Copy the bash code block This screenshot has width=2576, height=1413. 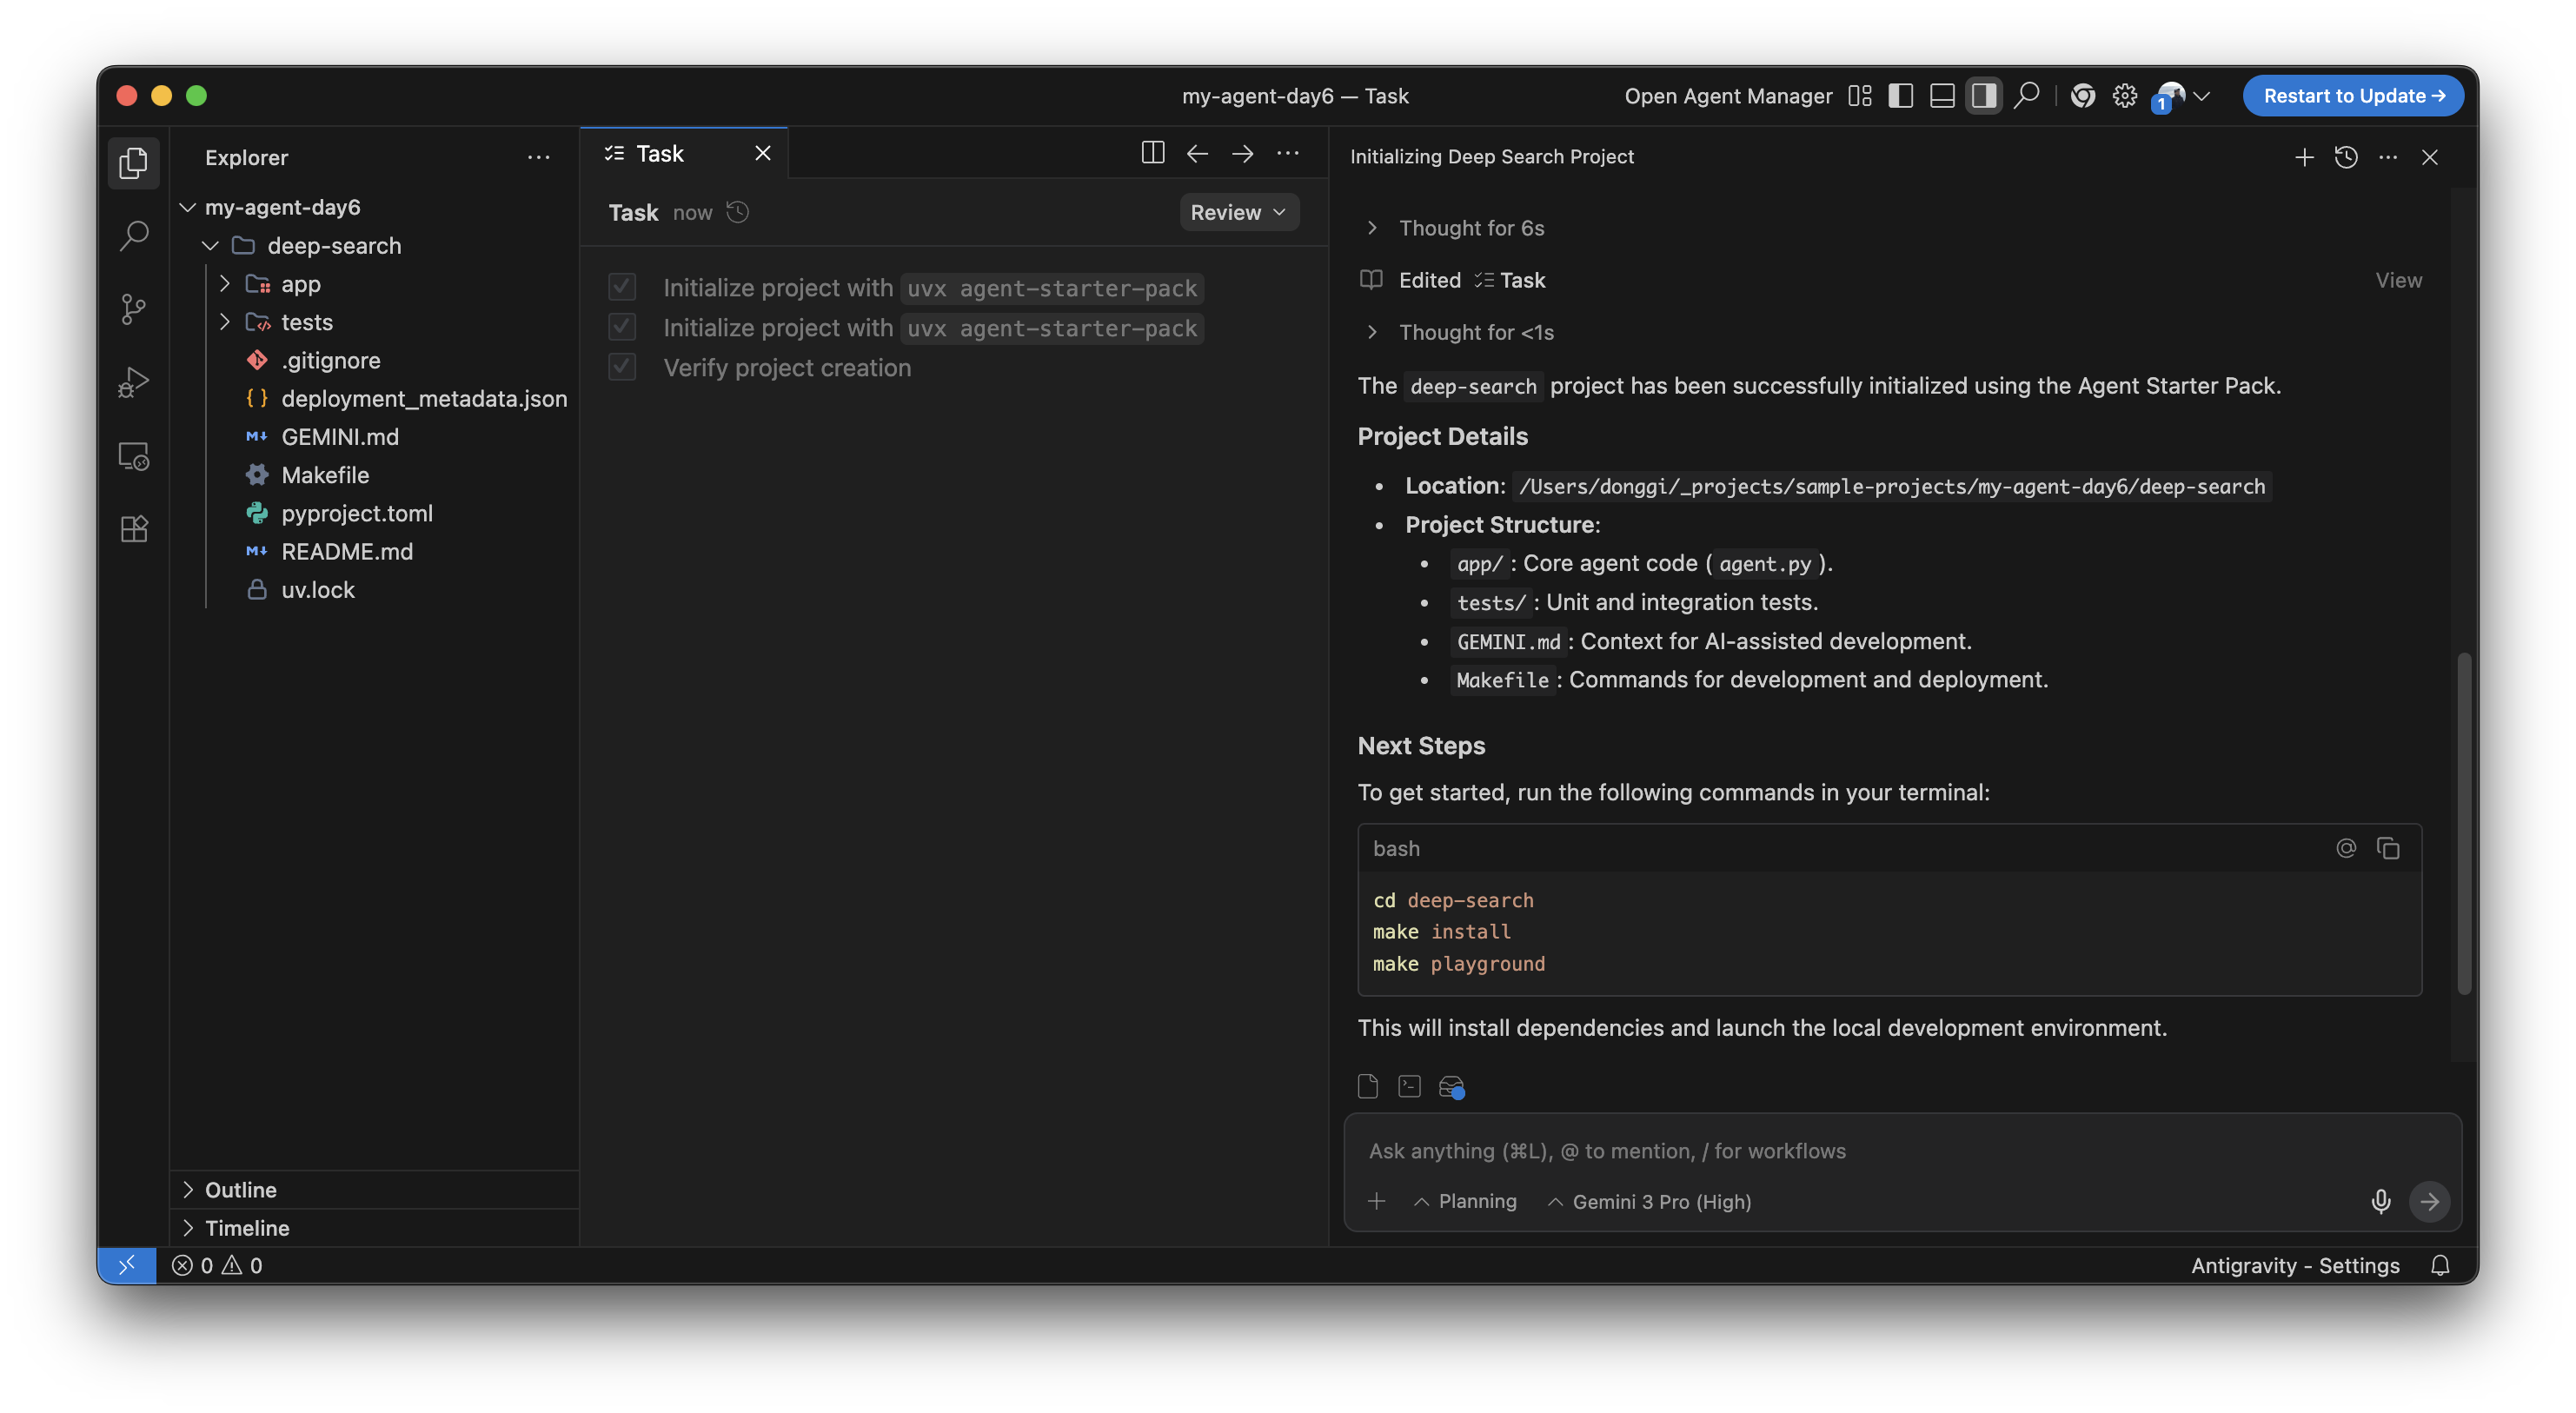click(x=2388, y=848)
